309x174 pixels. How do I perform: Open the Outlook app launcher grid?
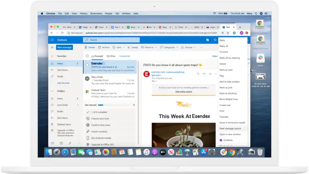pos(52,40)
